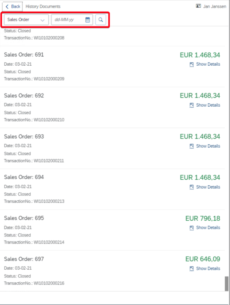
Task: Select the Sales Order: 692 list entry title
Action: 24,96
